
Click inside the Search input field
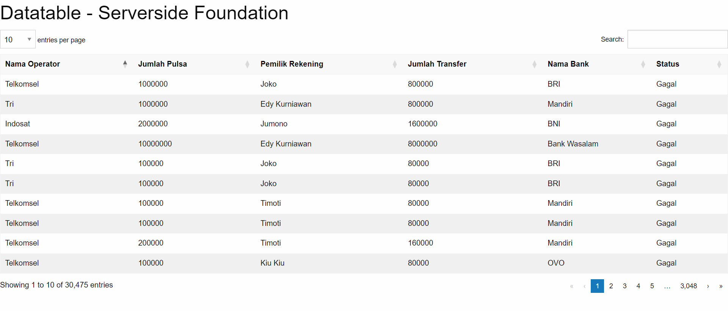coord(678,39)
